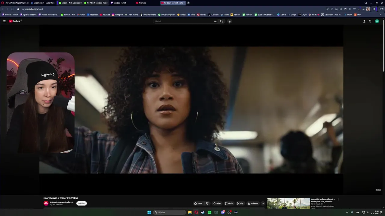Open Rotten Tomatoes Trailers channel name link

[61, 202]
